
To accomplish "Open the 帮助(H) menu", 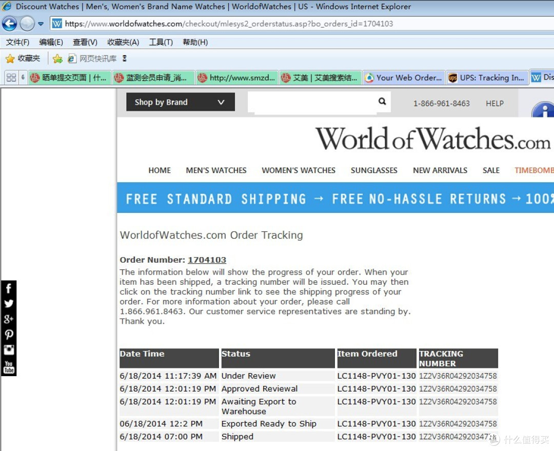I will coord(195,43).
